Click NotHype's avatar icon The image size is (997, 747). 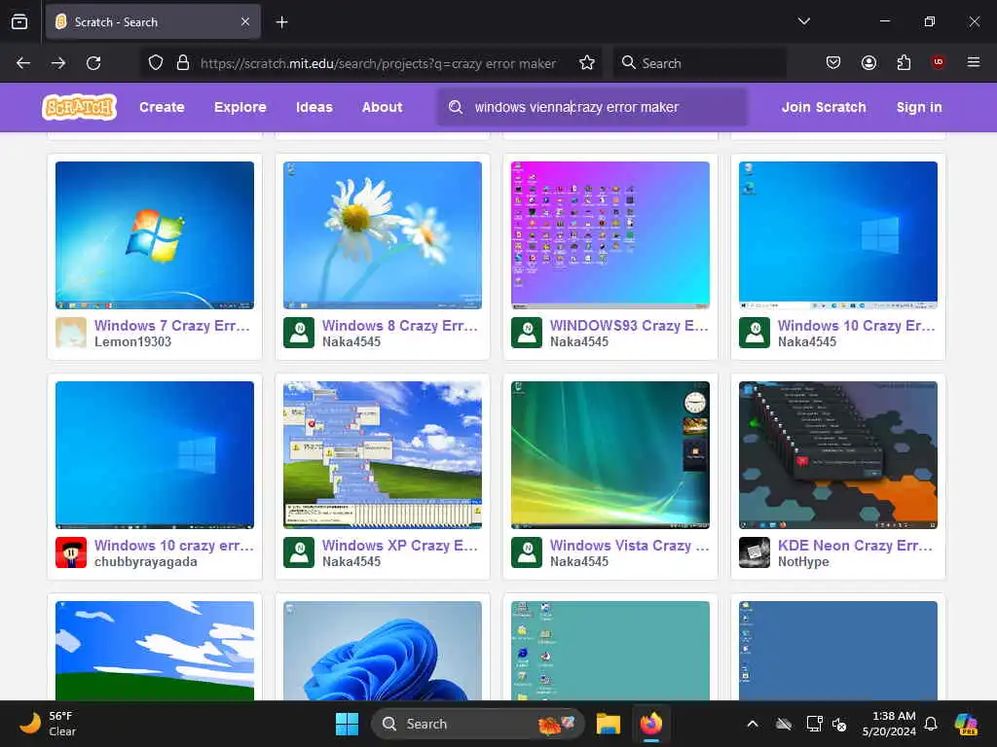[755, 552]
